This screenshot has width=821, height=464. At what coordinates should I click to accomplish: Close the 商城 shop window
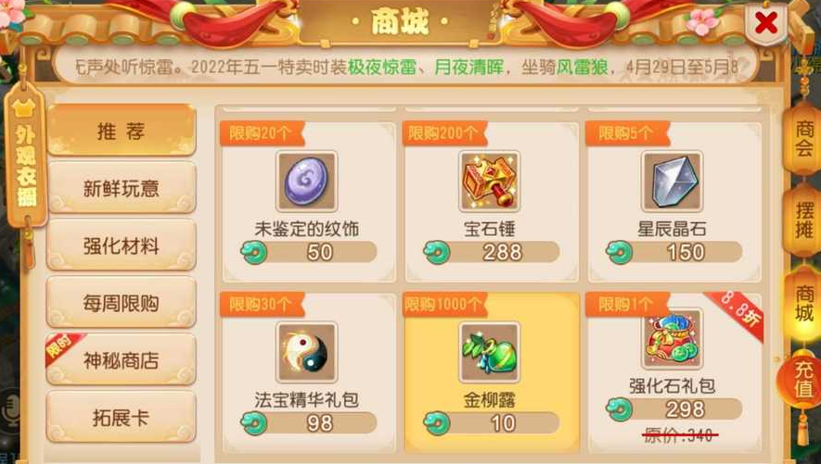766,23
